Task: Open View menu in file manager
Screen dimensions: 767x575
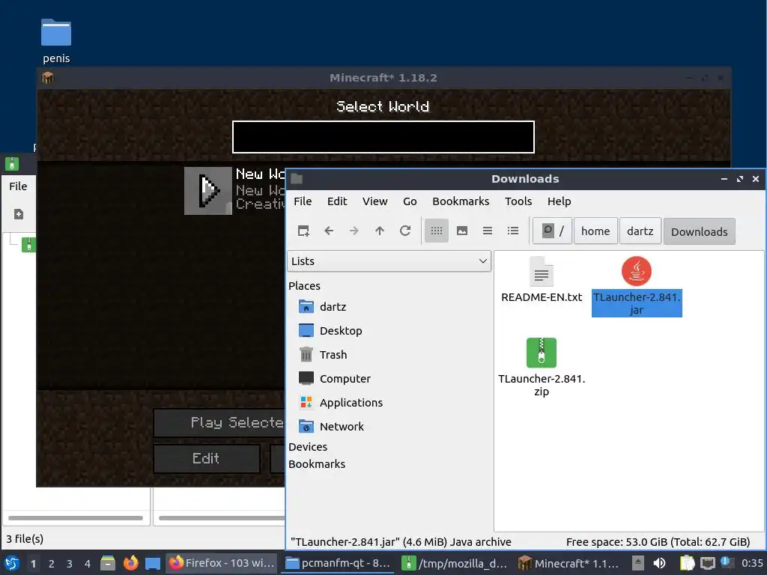Action: point(375,201)
